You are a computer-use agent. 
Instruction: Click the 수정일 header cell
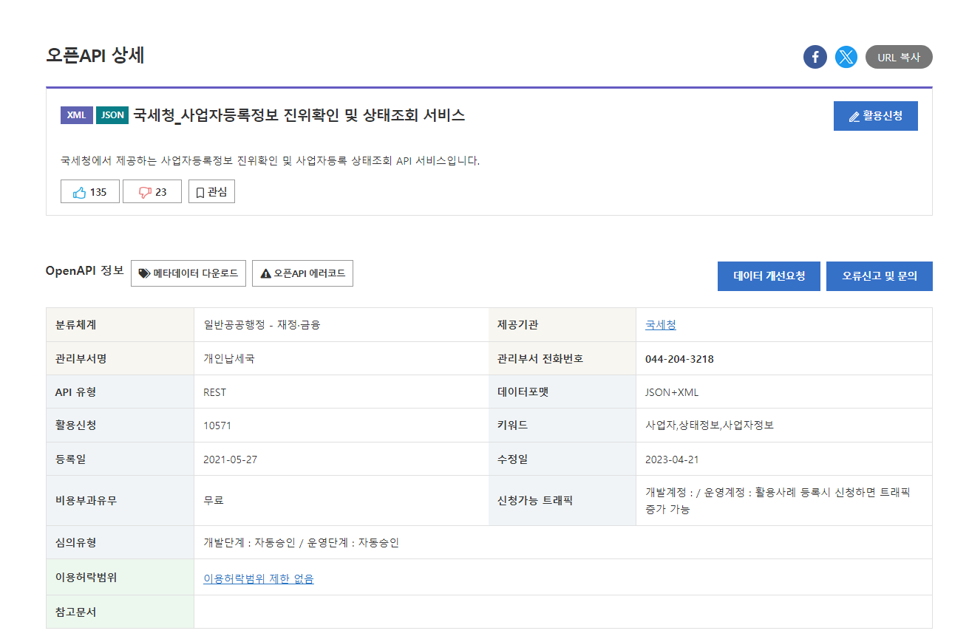tap(562, 459)
